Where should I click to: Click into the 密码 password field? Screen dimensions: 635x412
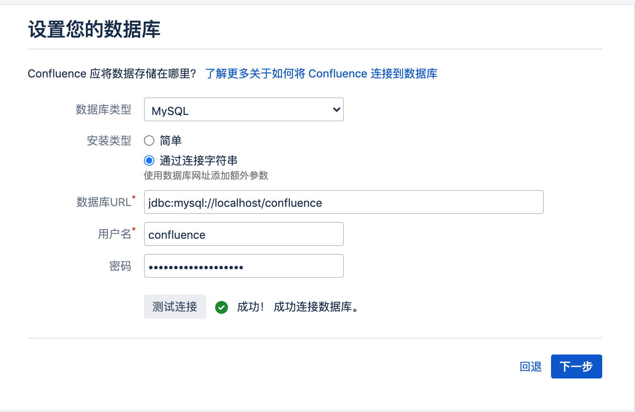pos(244,266)
